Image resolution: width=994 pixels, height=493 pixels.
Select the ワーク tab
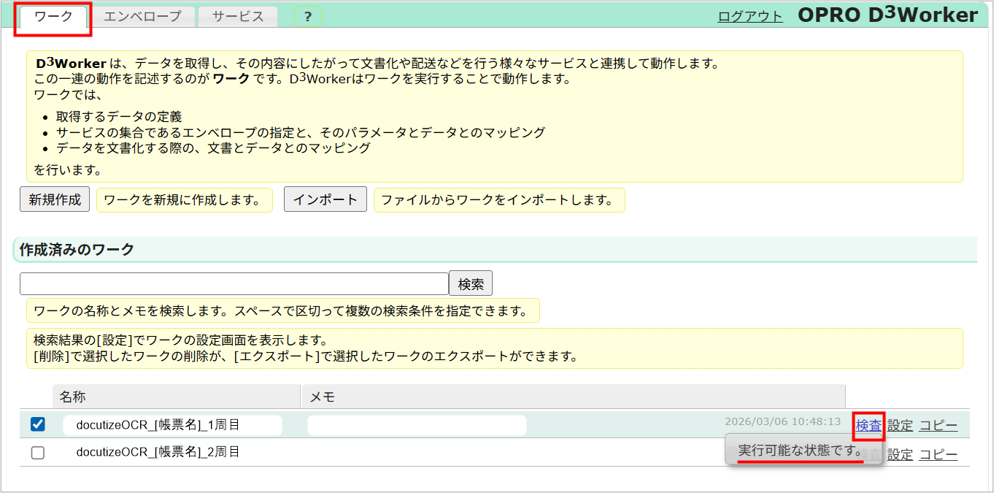tap(52, 15)
